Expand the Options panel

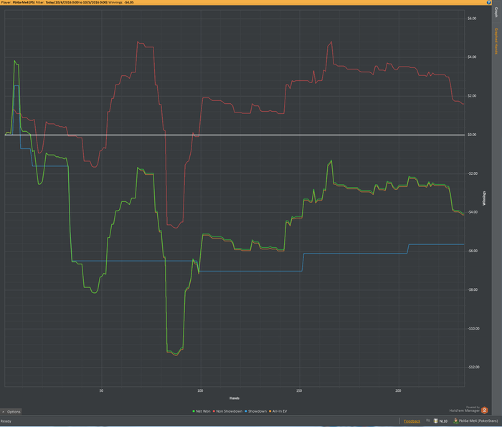pyautogui.click(x=11, y=412)
